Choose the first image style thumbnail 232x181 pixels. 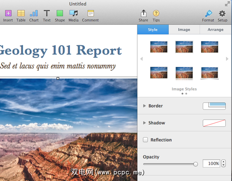click(159, 47)
